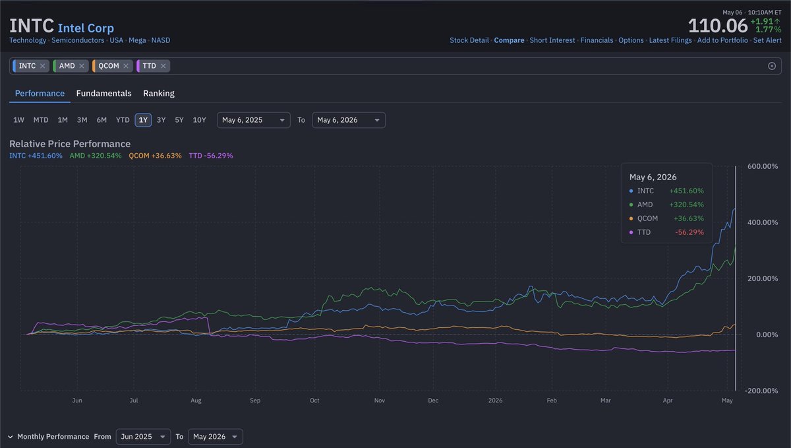Image resolution: width=791 pixels, height=448 pixels.
Task: Open the NASD exchange link
Action: pos(160,40)
